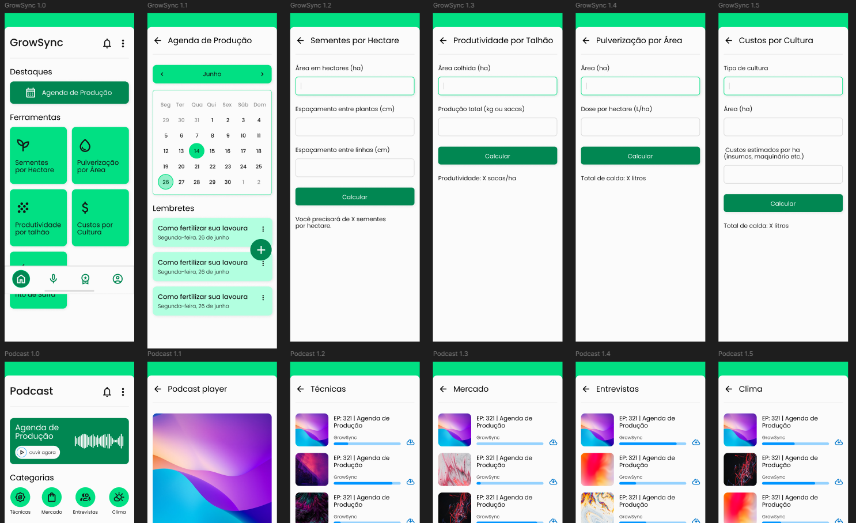Go to previous month before Junho

(162, 74)
